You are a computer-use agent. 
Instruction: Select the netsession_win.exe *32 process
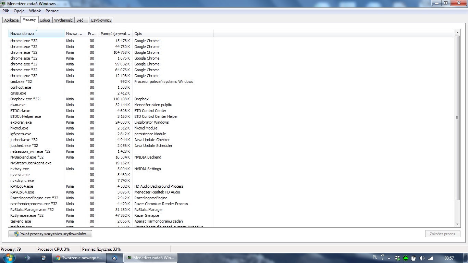[x=111, y=151]
